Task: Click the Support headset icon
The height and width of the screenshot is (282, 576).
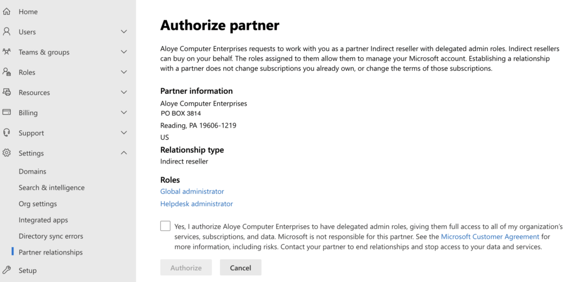Action: [7, 133]
